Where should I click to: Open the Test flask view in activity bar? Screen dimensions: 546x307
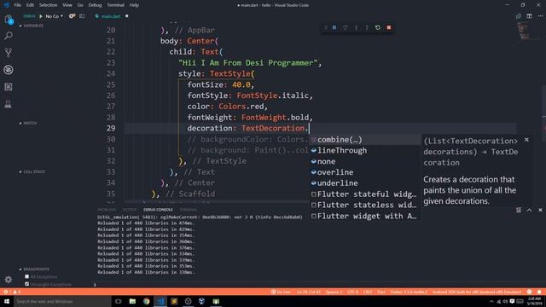tap(8, 104)
